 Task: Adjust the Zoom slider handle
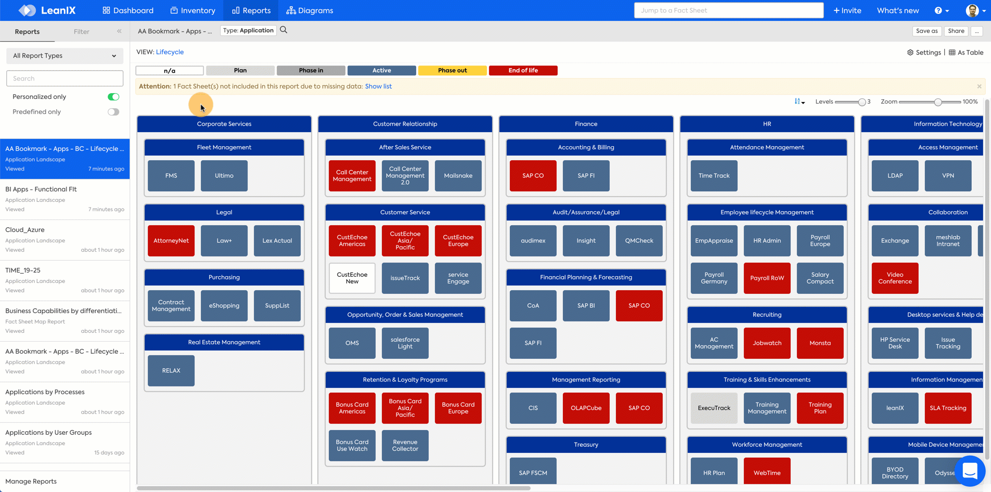click(x=937, y=102)
